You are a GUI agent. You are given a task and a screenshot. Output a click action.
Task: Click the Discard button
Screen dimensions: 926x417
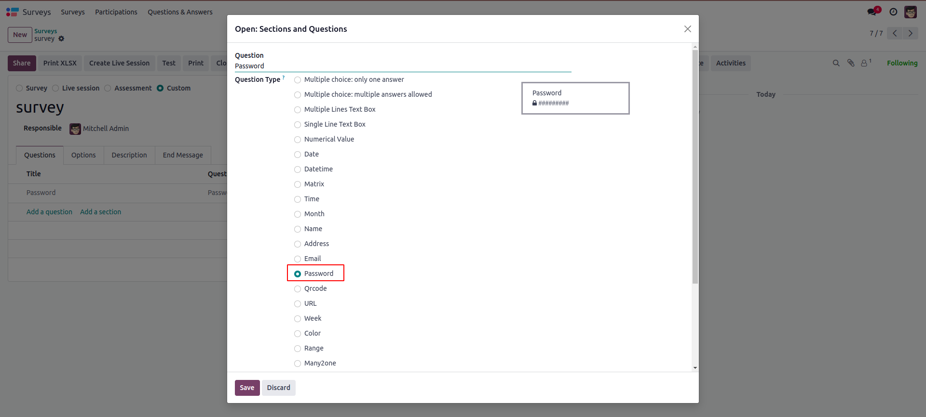[278, 388]
